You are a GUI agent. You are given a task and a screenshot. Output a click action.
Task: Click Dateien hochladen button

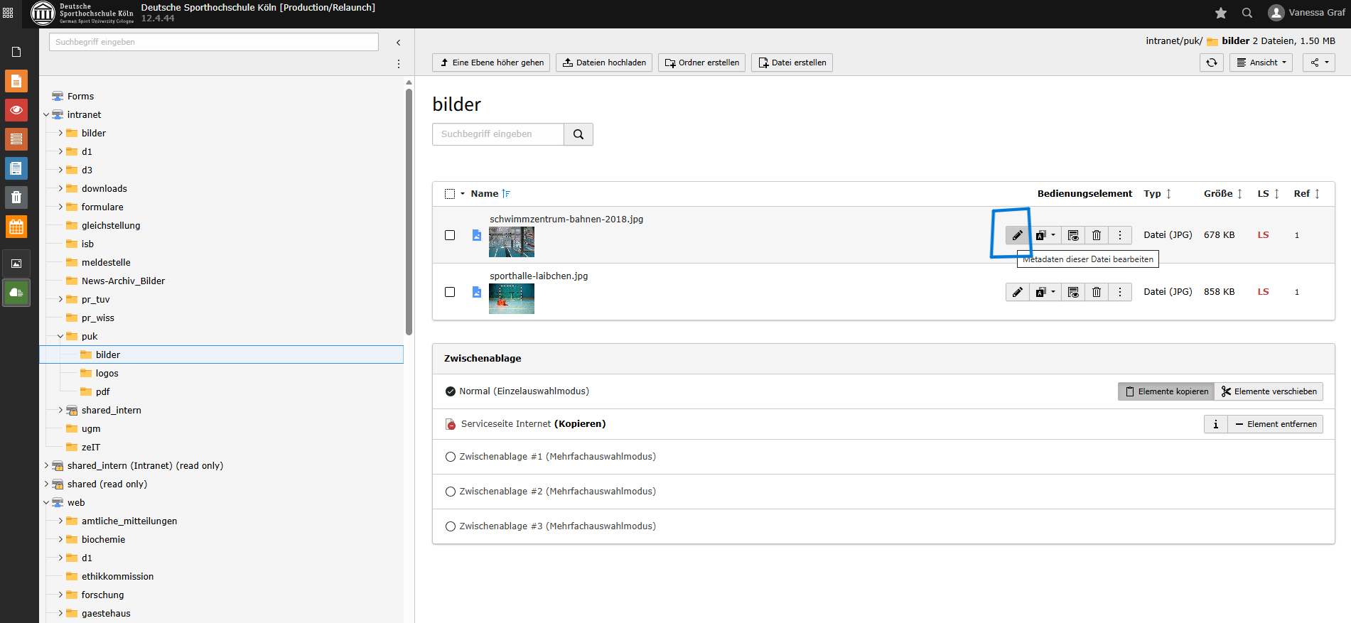coord(604,63)
